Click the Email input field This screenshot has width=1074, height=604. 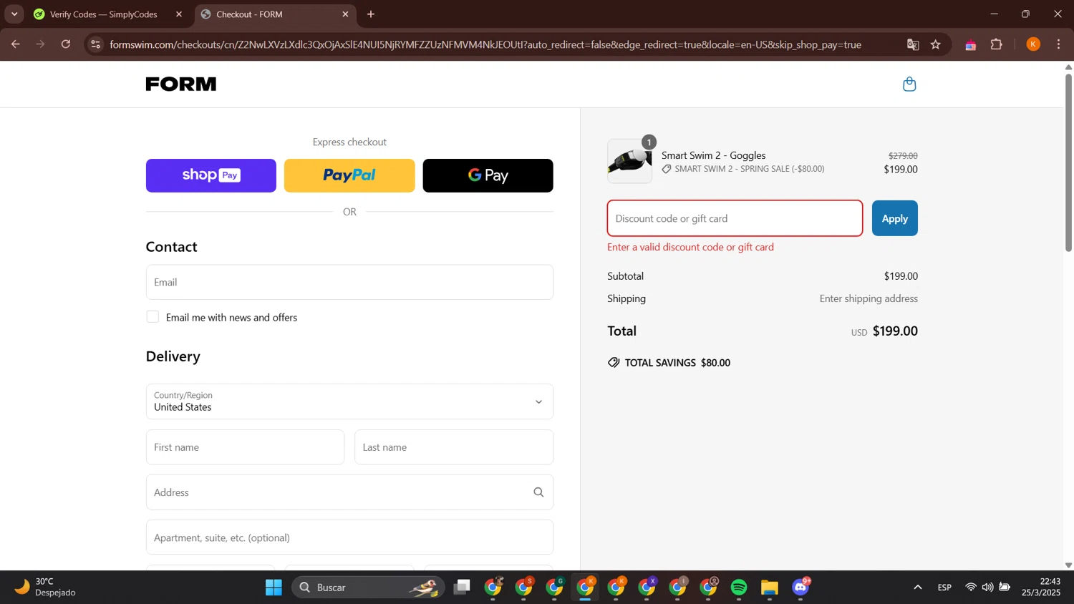pyautogui.click(x=349, y=282)
